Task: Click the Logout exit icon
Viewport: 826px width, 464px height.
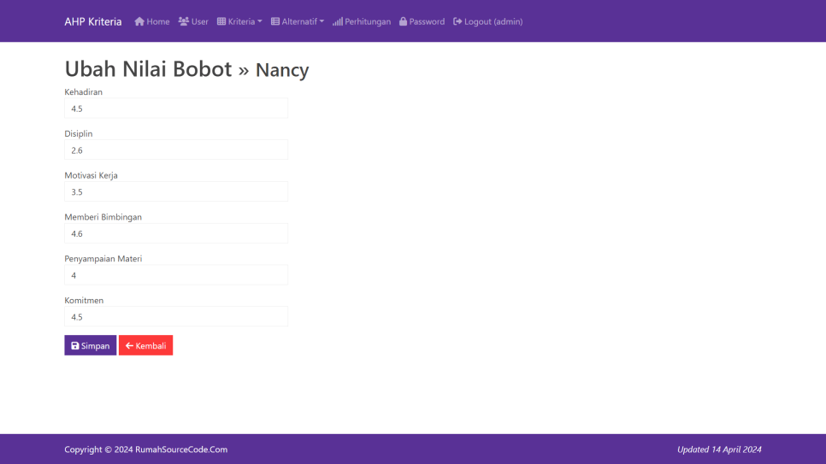Action: pos(457,21)
